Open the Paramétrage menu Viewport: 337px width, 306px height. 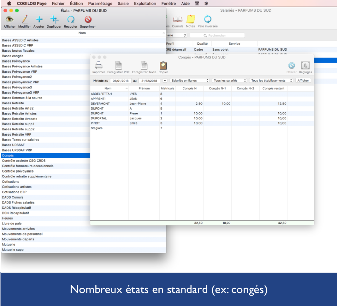[100, 3]
